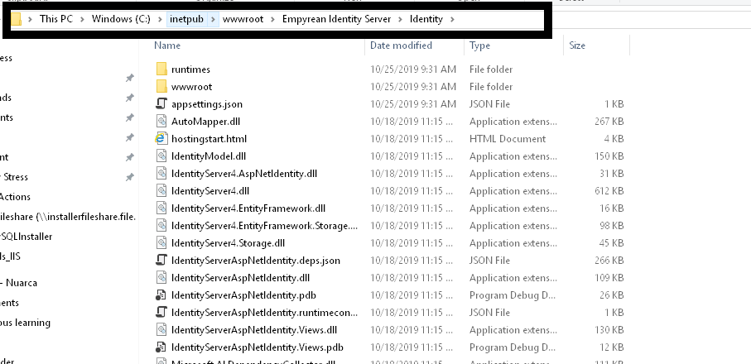
Task: Navigate to wwwroot breadcrumb
Action: (243, 19)
